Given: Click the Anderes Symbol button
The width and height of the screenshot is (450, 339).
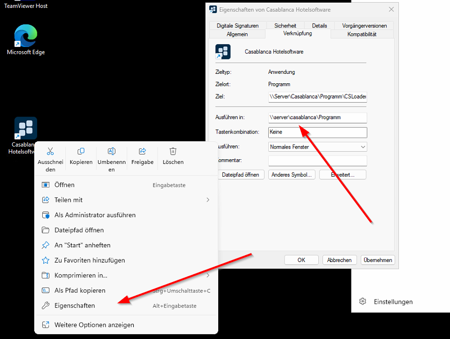Looking at the screenshot, I should 291,175.
